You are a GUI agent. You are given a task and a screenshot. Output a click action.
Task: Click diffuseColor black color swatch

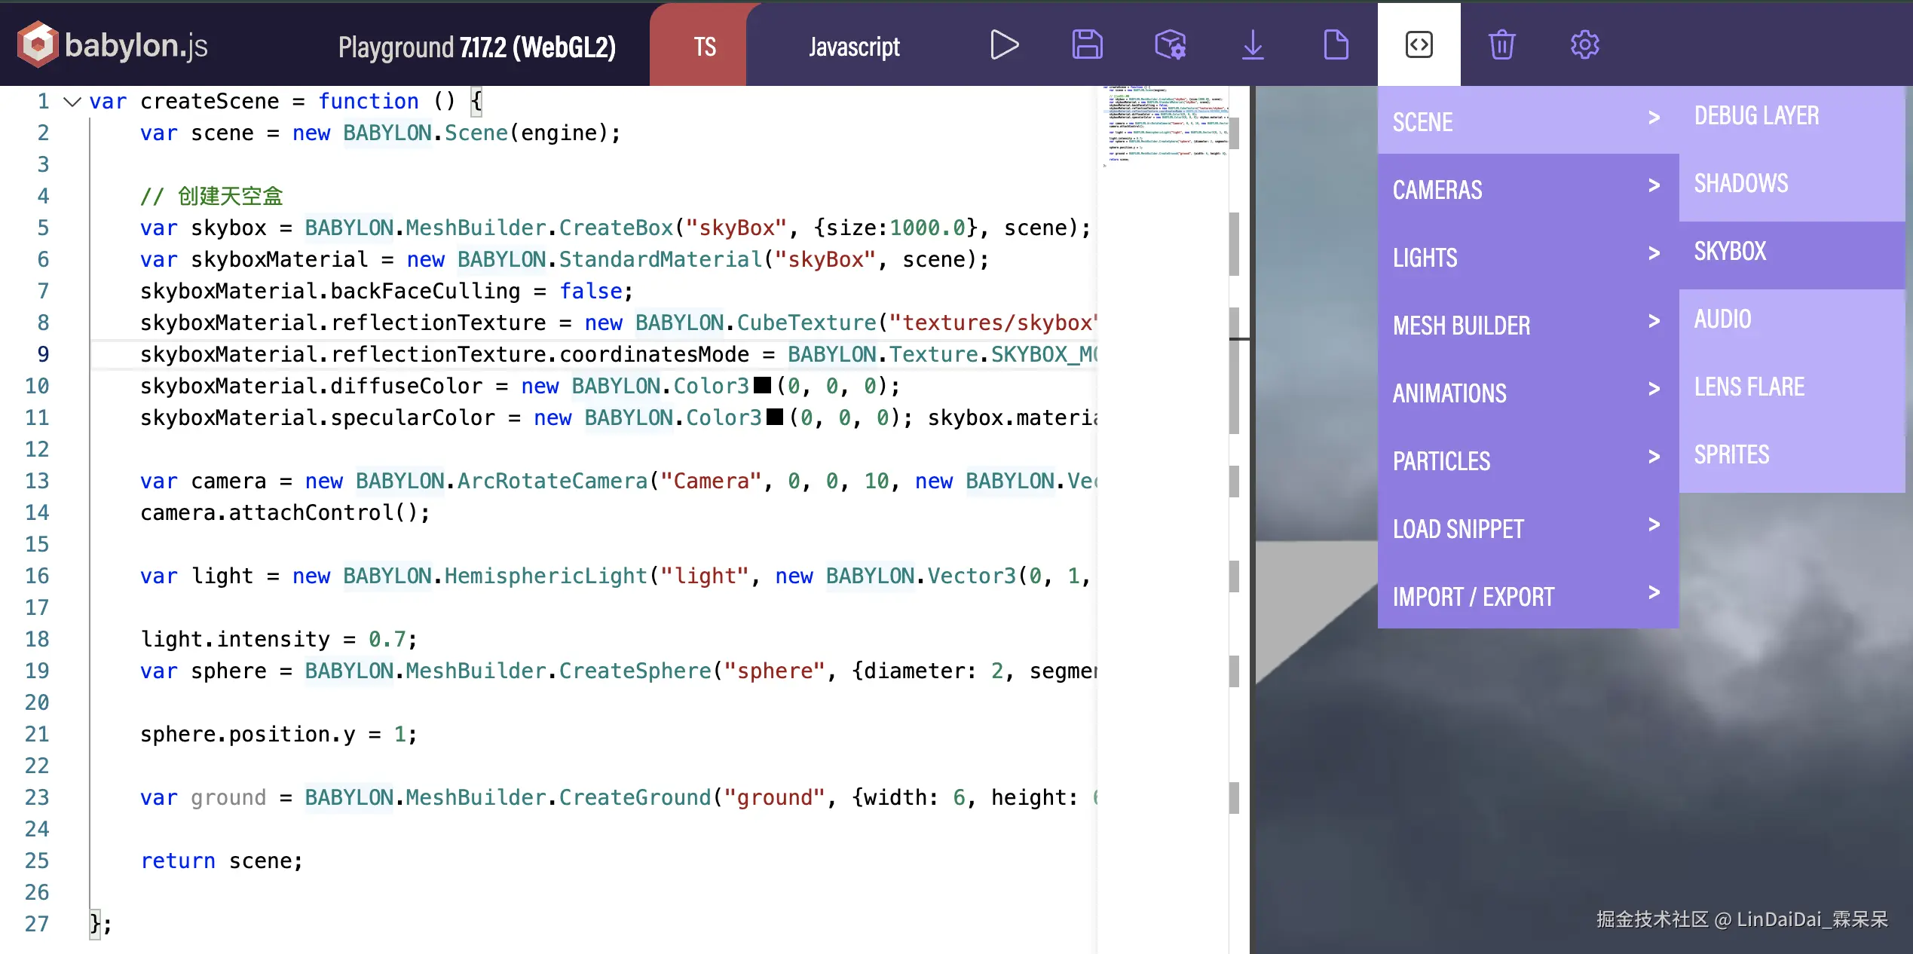coord(762,386)
